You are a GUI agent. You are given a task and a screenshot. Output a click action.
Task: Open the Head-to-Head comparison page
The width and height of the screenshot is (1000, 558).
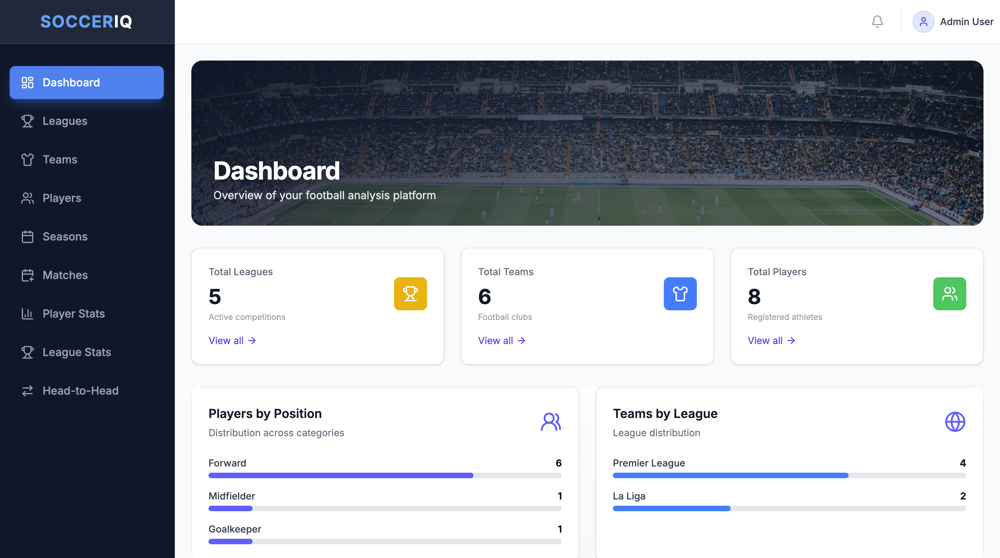coord(81,391)
